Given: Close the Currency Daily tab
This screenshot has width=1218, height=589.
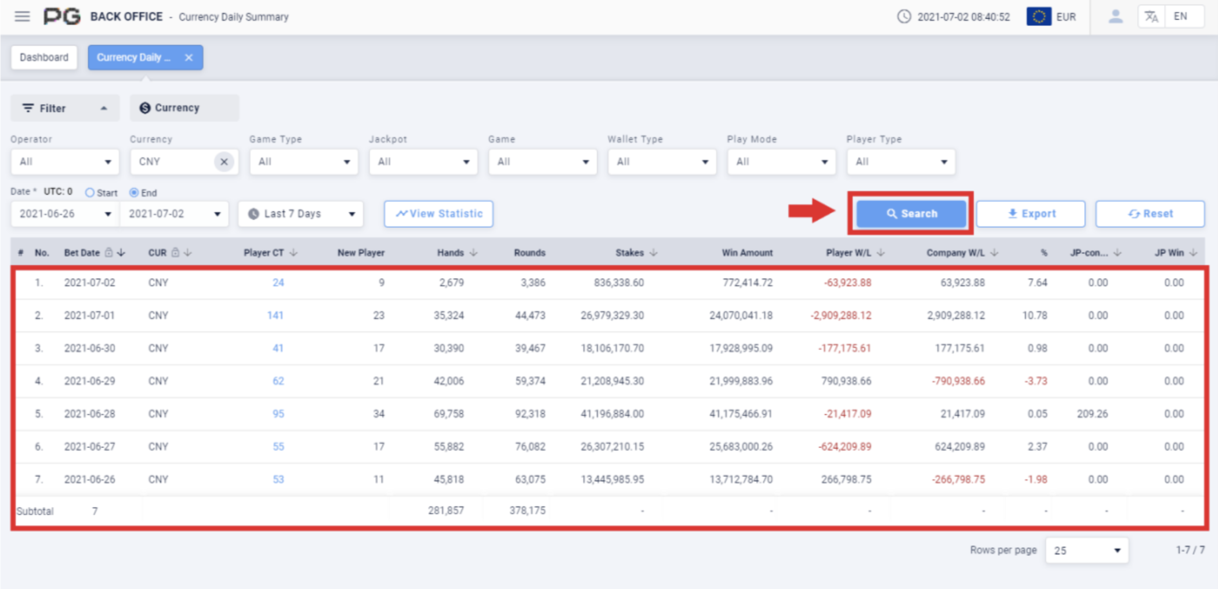Looking at the screenshot, I should tap(188, 57).
